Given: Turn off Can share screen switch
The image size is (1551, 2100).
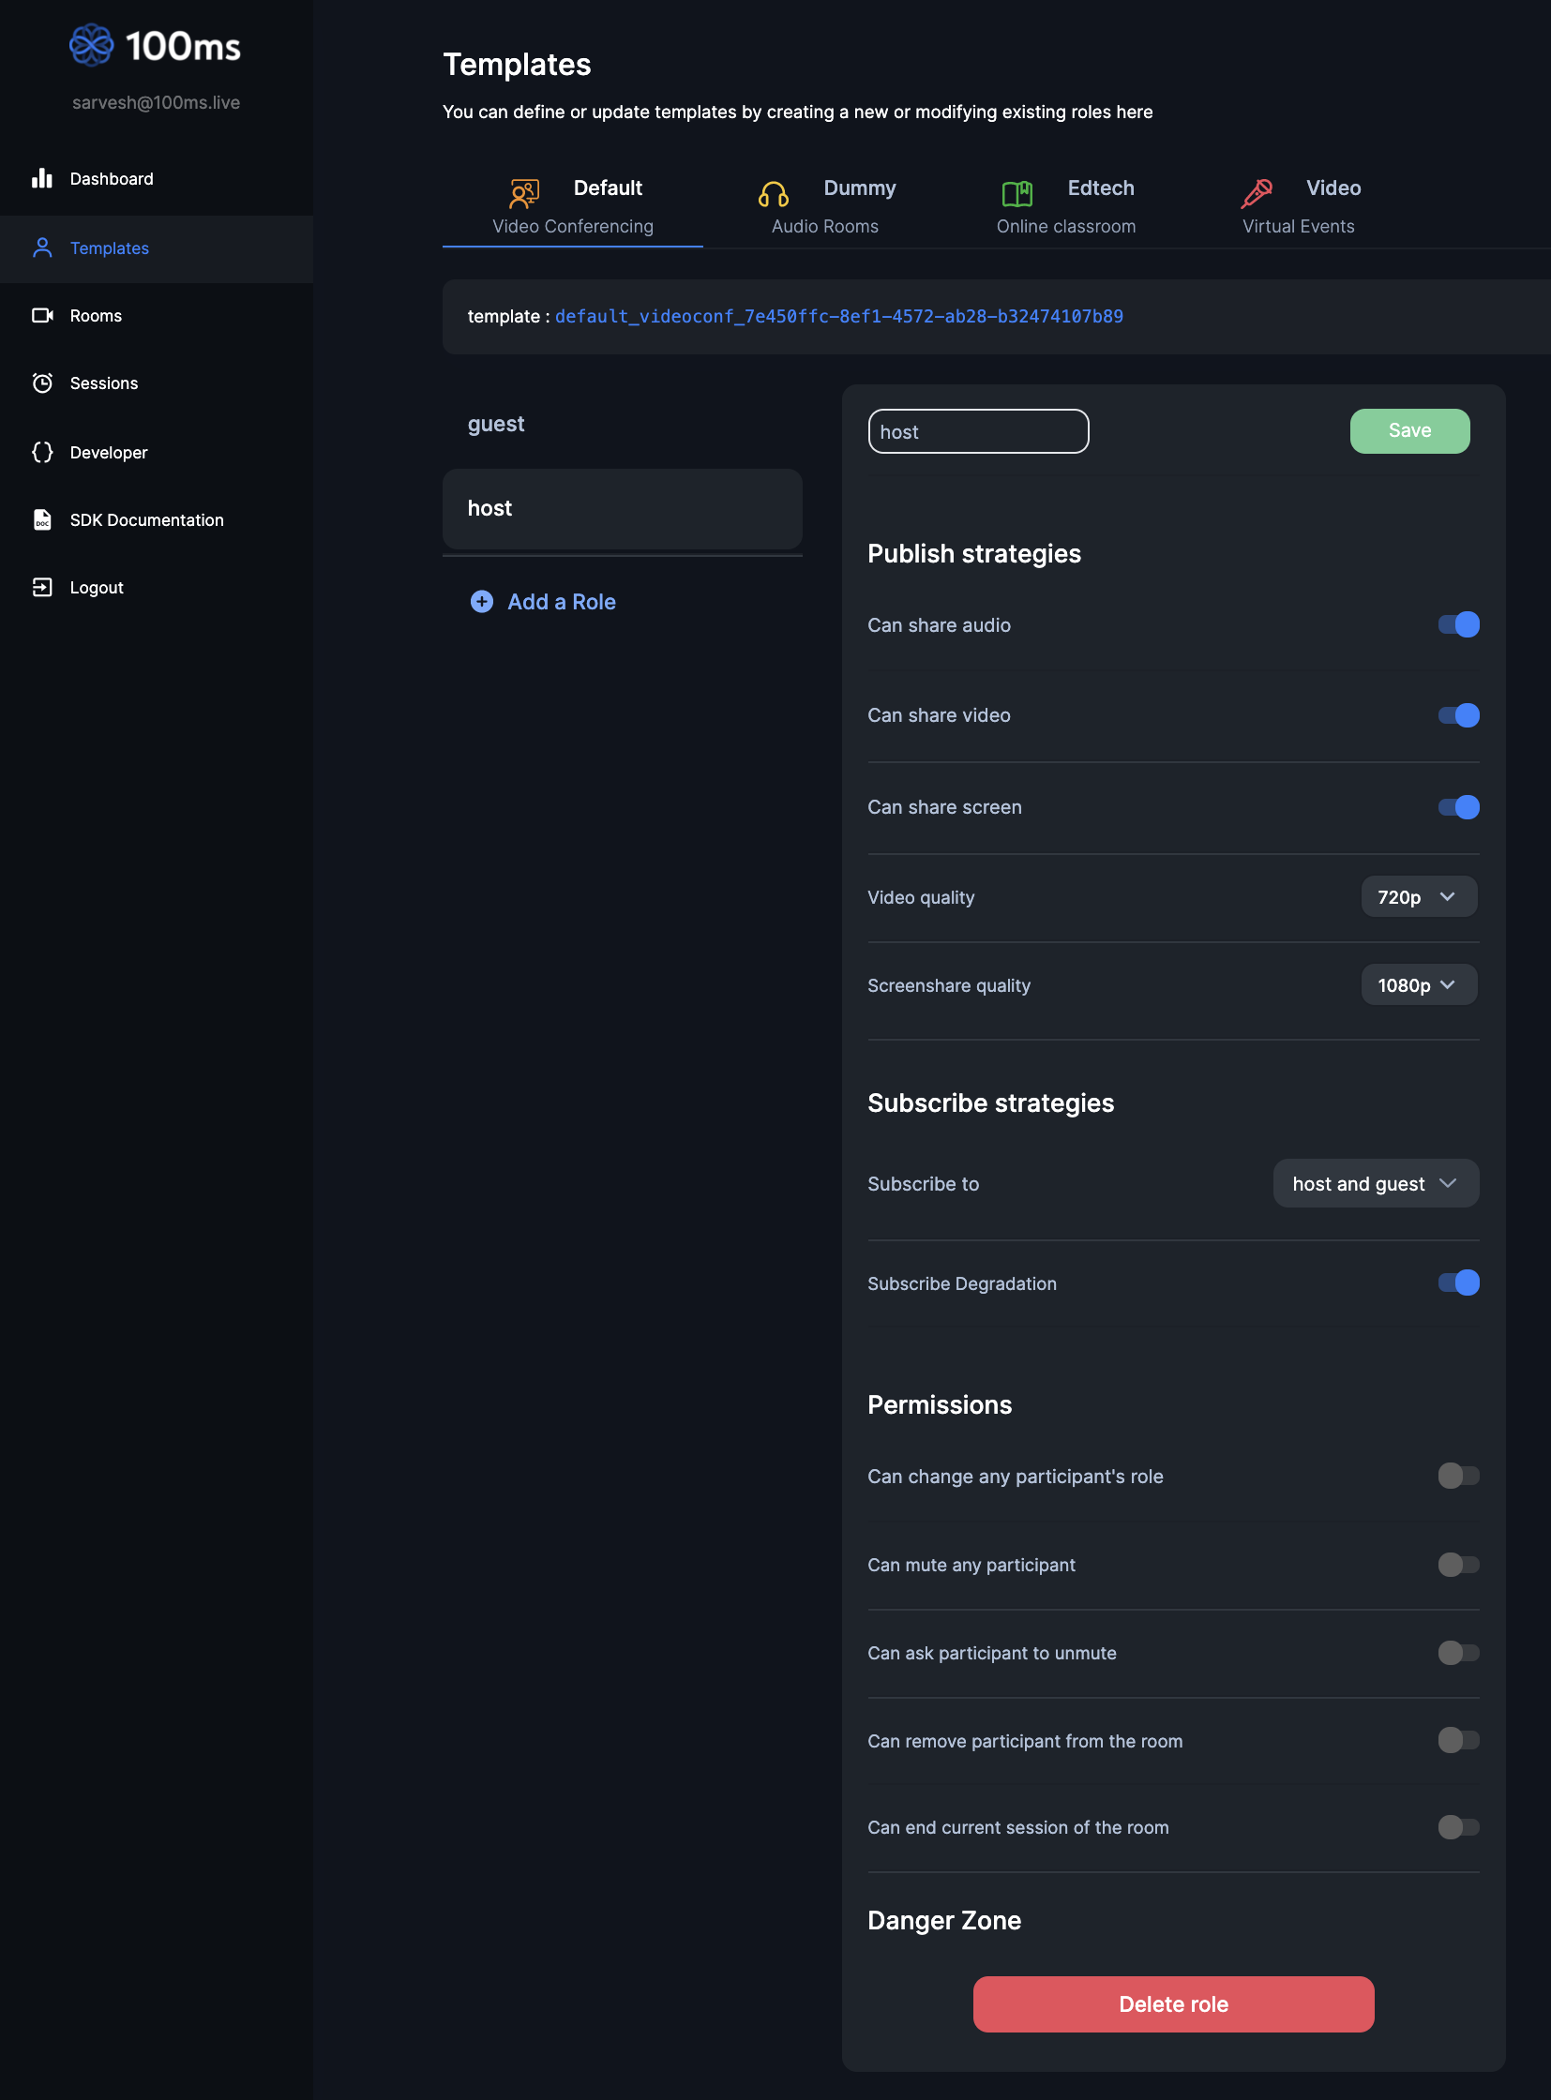Looking at the screenshot, I should (x=1458, y=807).
